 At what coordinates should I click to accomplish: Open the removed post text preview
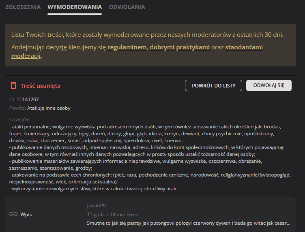189,223
